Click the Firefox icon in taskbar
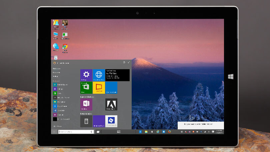This screenshot has height=152, width=270. point(170,132)
